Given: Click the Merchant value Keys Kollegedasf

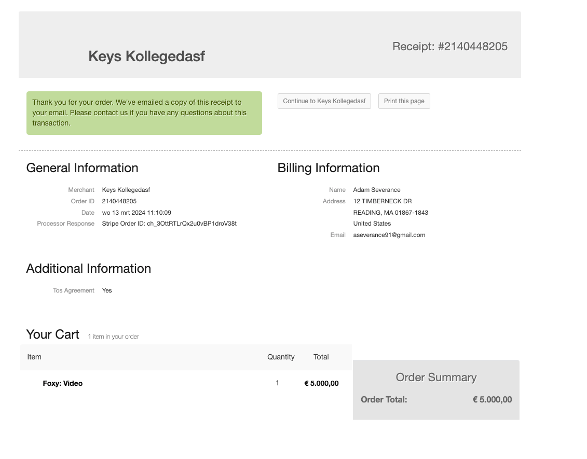Looking at the screenshot, I should coord(126,190).
